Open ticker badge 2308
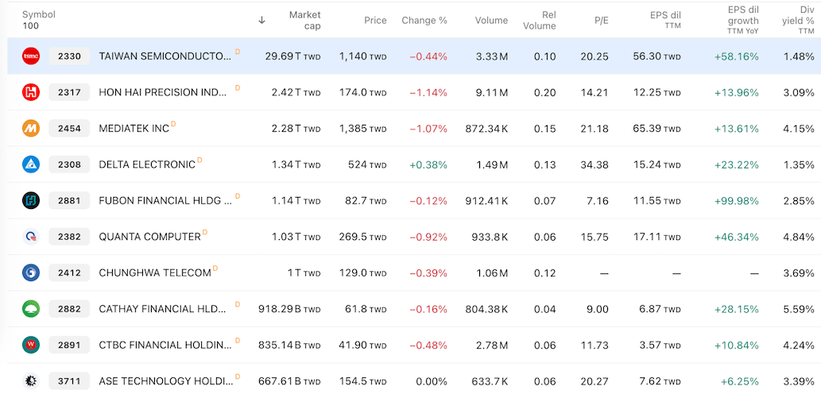The height and width of the screenshot is (394, 821). tap(70, 164)
